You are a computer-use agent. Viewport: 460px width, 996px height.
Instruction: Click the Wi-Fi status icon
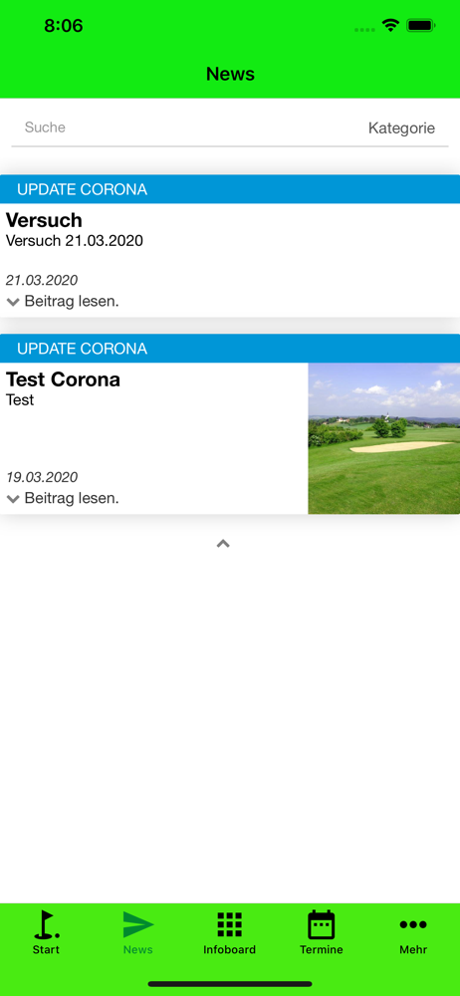coord(390,26)
